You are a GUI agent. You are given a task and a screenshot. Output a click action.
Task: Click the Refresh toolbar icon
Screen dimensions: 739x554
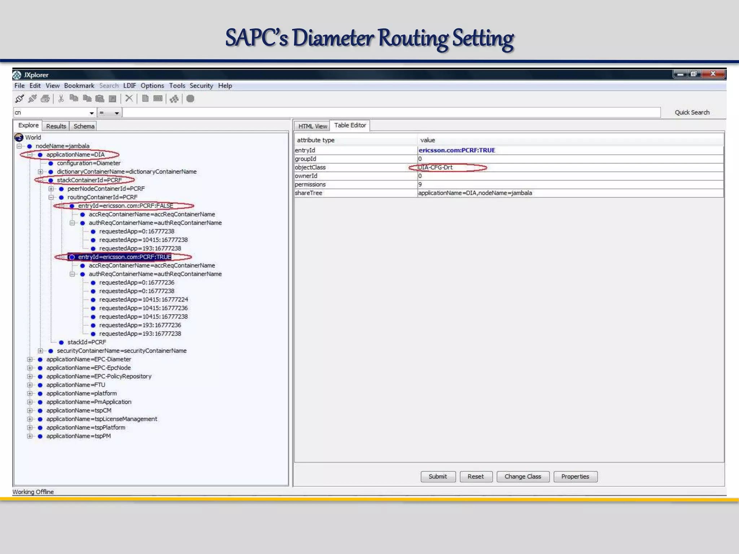(x=174, y=98)
